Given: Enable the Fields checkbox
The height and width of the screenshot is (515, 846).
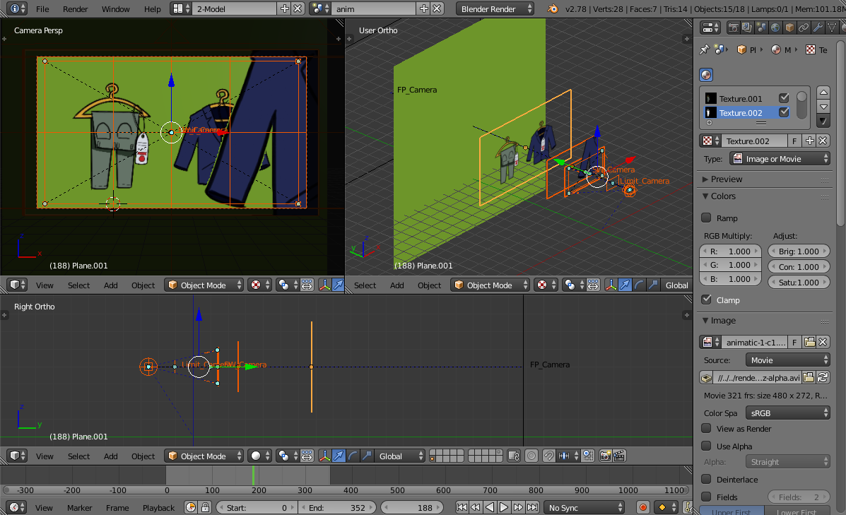Looking at the screenshot, I should (706, 497).
